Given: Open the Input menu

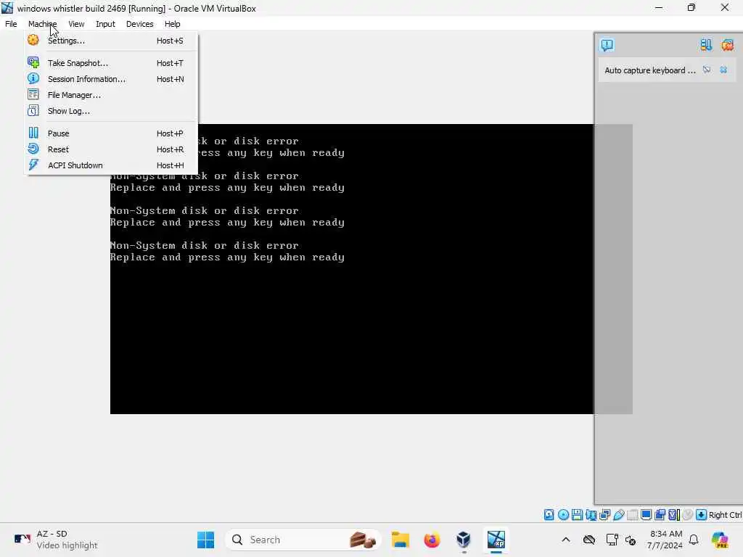Looking at the screenshot, I should click(105, 24).
